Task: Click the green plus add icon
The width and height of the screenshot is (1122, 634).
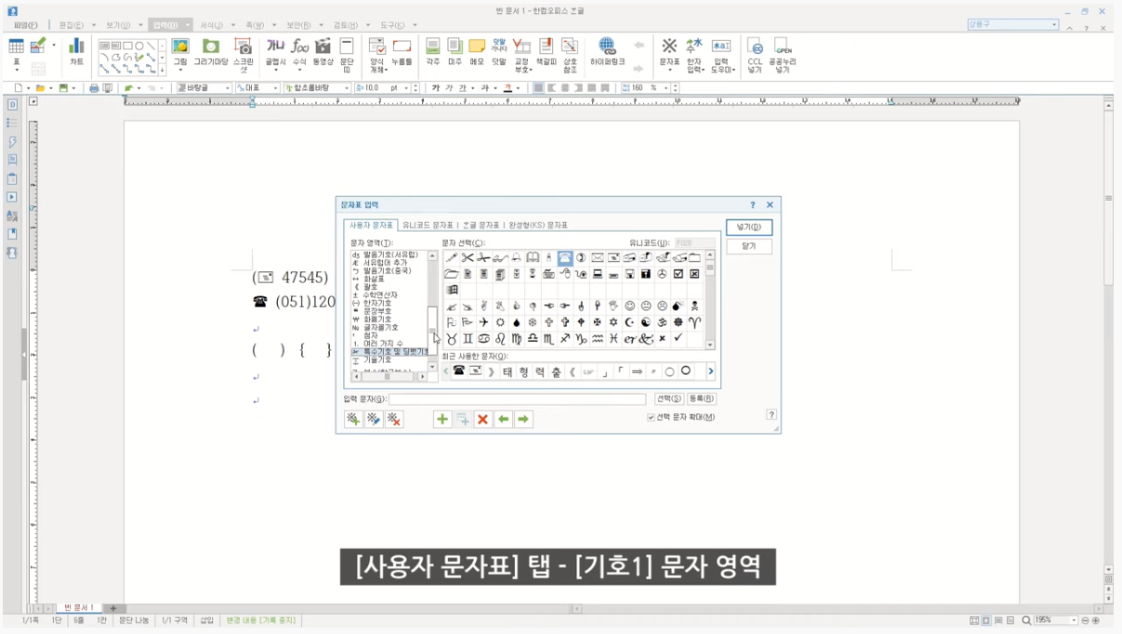Action: [442, 420]
